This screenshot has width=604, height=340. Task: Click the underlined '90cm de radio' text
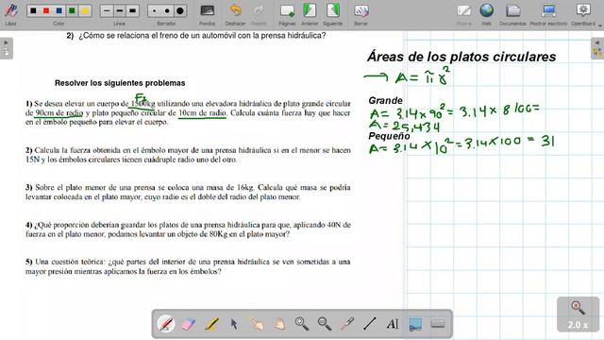[x=59, y=113]
